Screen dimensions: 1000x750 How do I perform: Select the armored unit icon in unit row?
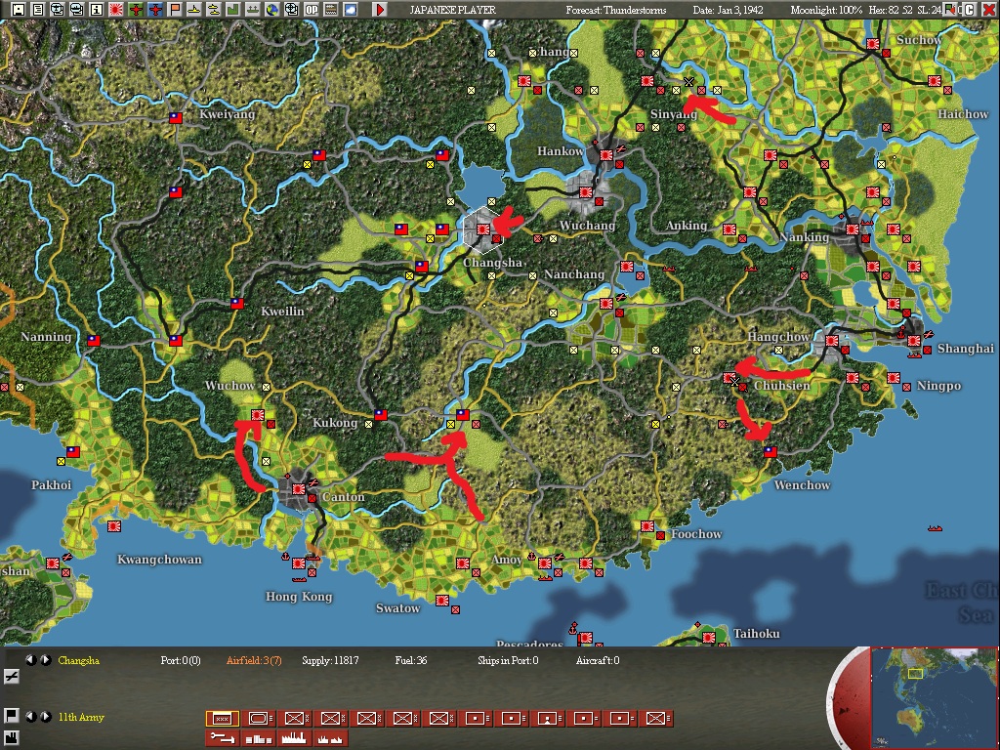[x=258, y=719]
